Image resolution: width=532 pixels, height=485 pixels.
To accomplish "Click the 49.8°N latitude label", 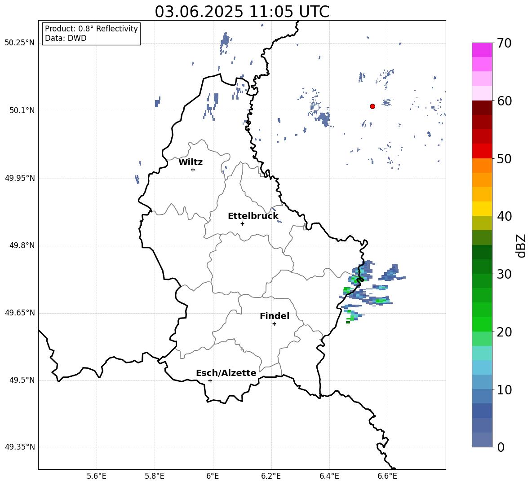I will (22, 245).
